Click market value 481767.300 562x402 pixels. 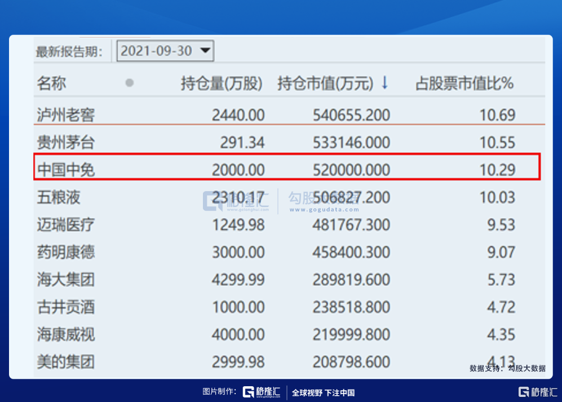tap(351, 225)
